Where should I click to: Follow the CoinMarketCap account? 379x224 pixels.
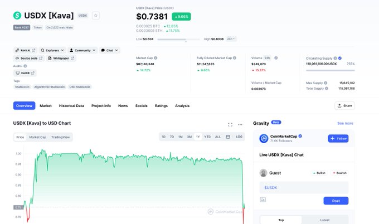click(338, 138)
